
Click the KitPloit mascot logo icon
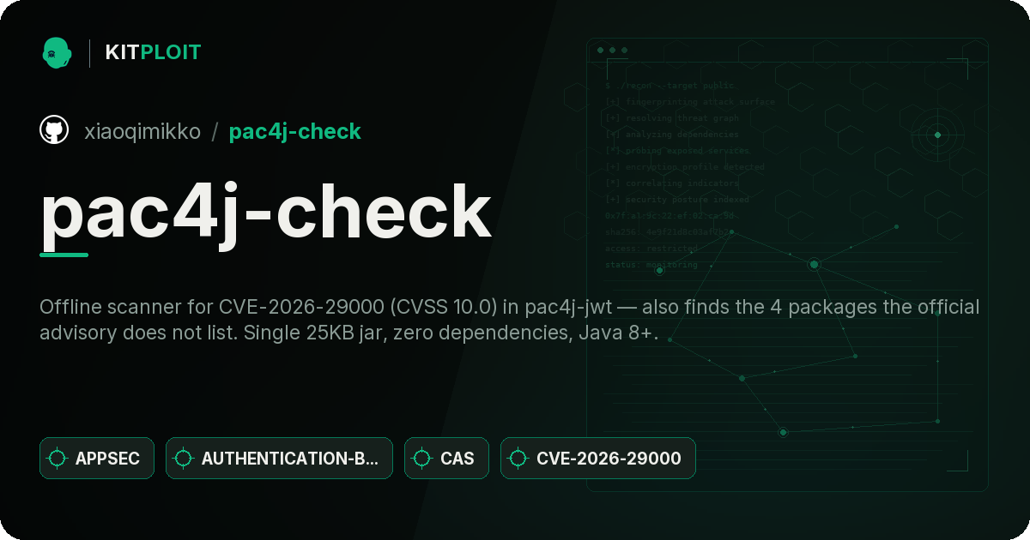point(57,52)
